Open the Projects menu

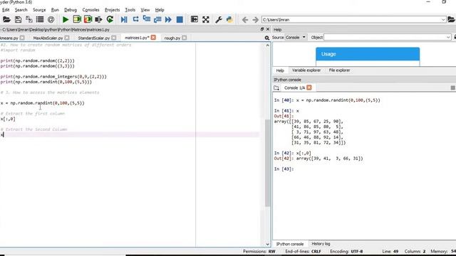point(113,10)
